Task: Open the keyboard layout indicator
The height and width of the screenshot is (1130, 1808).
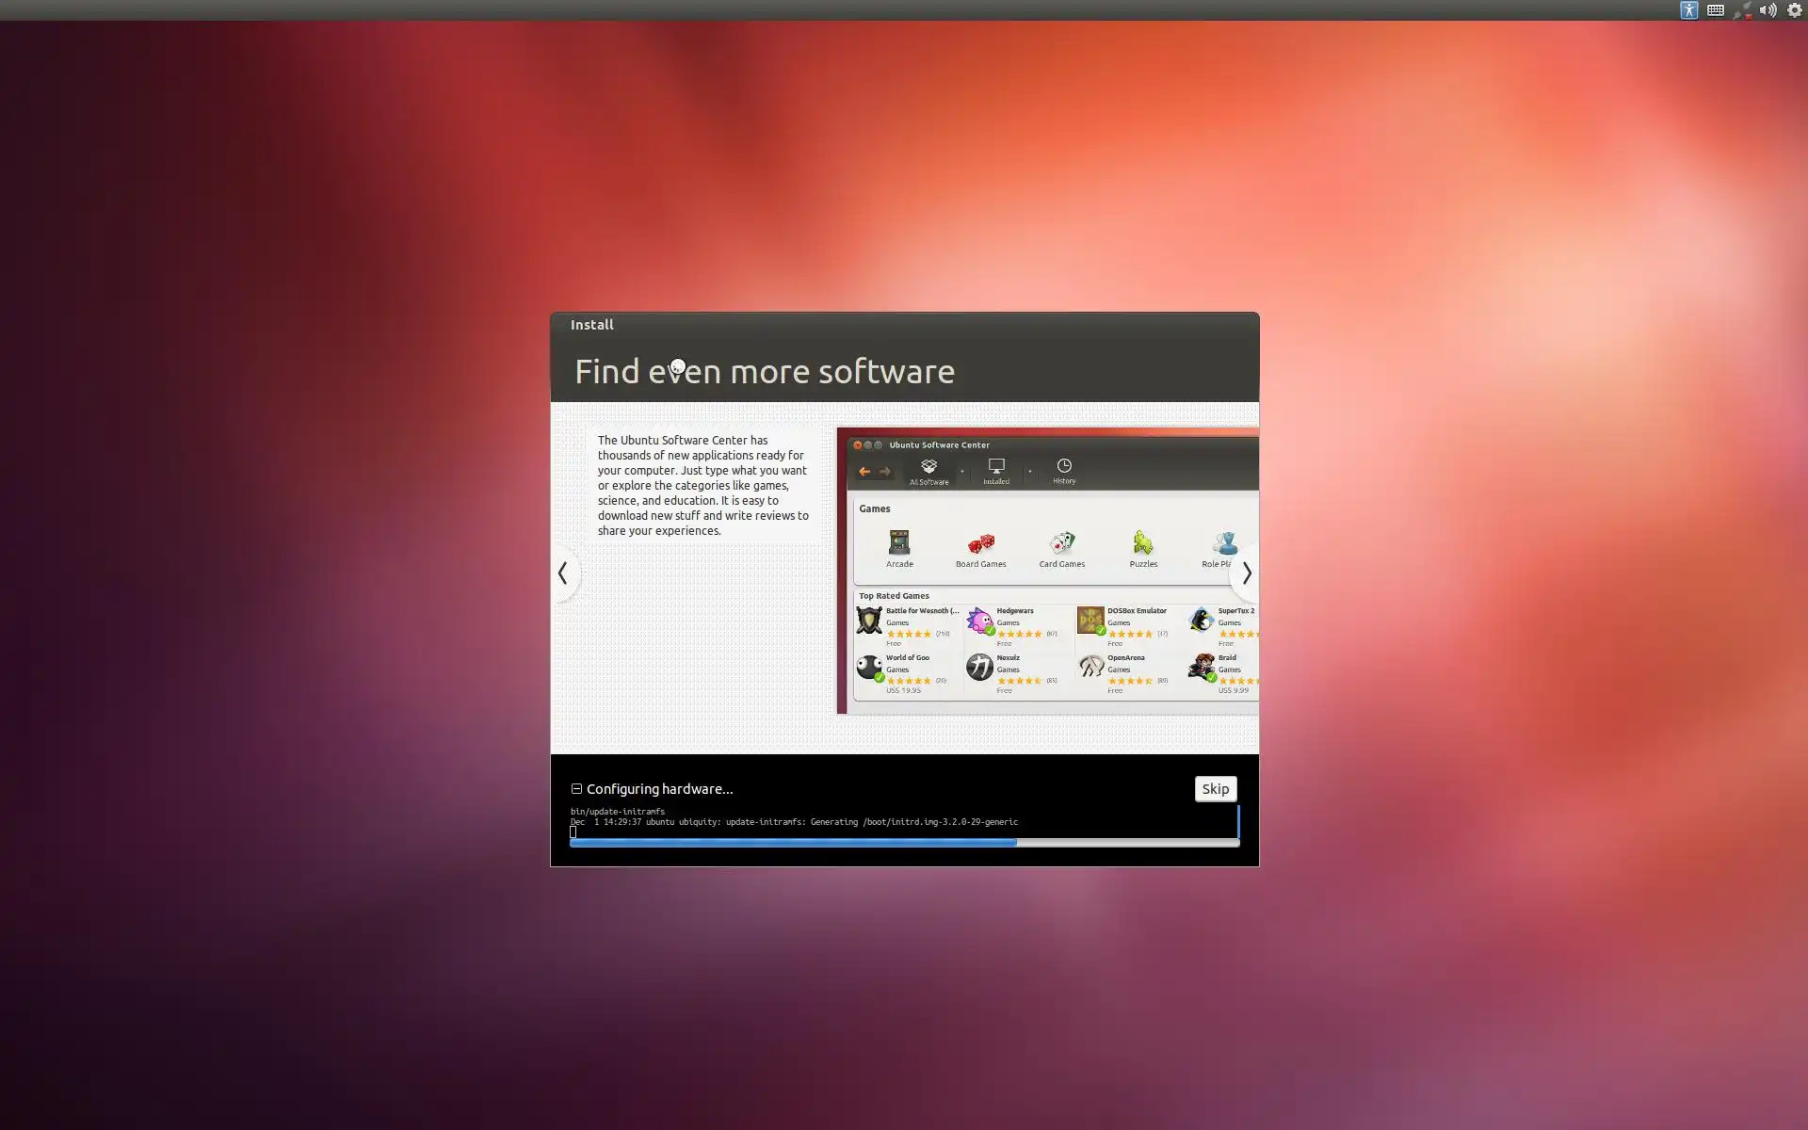Action: (x=1715, y=10)
